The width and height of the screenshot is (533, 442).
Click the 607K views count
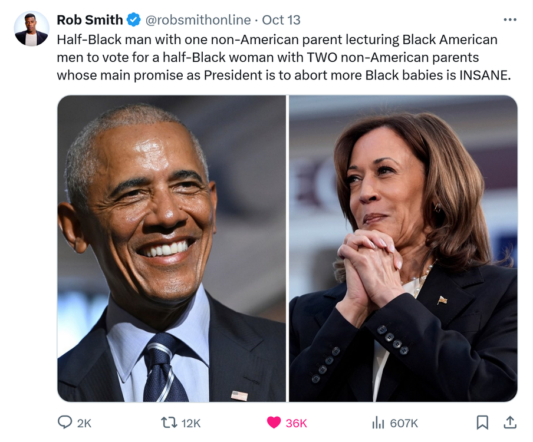pos(404,423)
